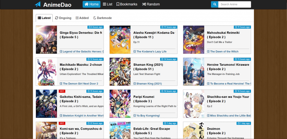
Task: Open Atasha Kawajiri Kodama cover thumbnail
Action: (x=120, y=40)
